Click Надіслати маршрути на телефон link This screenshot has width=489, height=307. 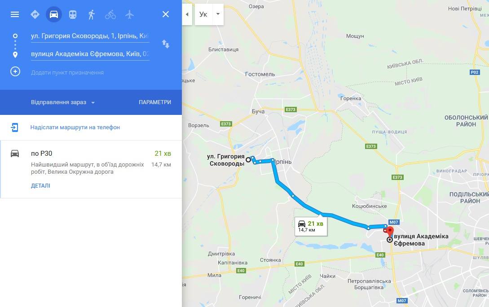point(75,127)
